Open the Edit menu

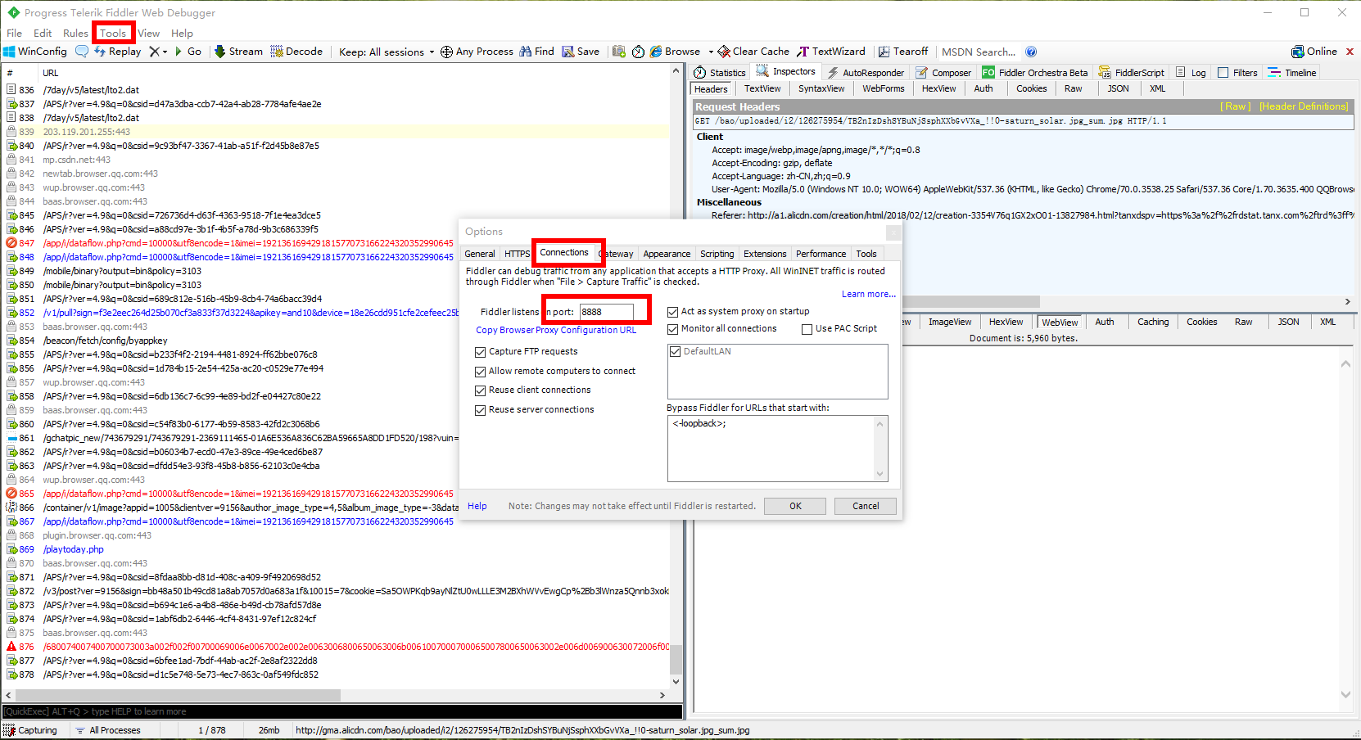pos(43,34)
